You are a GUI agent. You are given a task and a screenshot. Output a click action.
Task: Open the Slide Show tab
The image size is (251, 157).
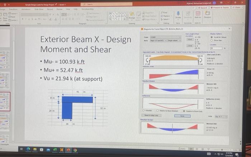pyautogui.click(x=39, y=9)
